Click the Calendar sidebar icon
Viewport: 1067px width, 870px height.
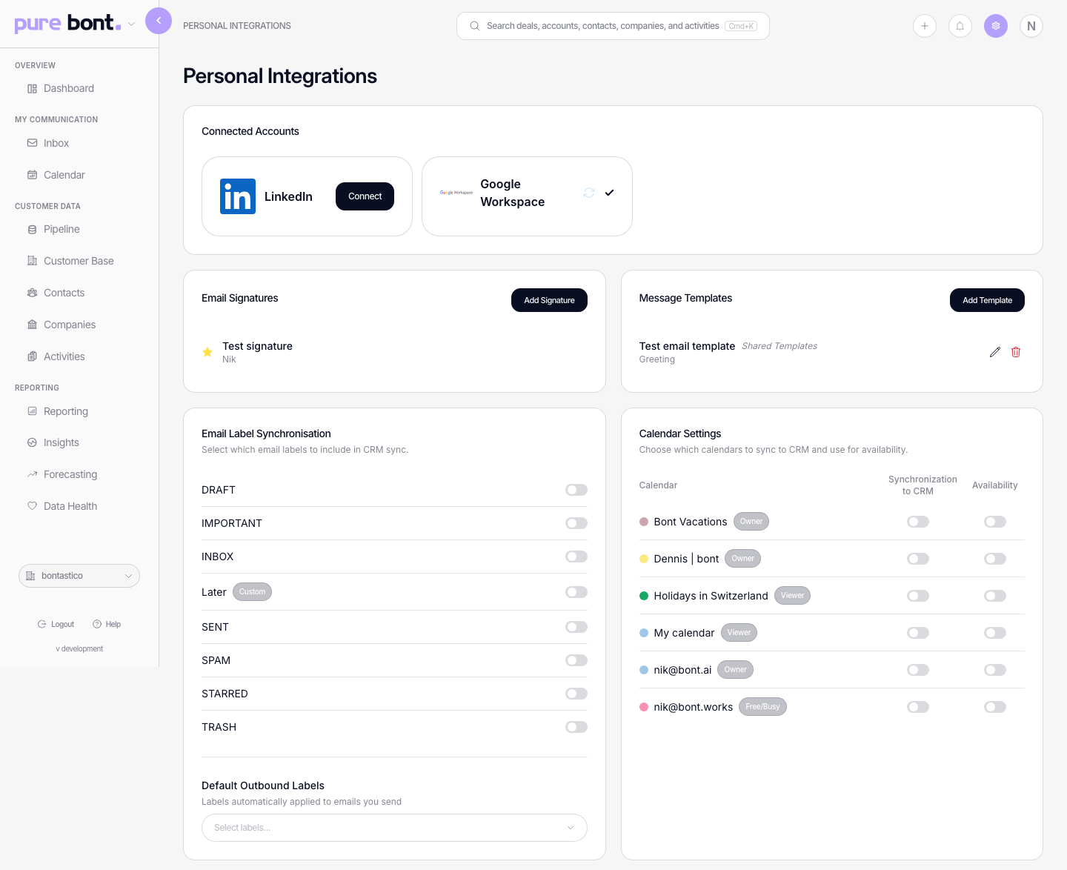tap(32, 175)
